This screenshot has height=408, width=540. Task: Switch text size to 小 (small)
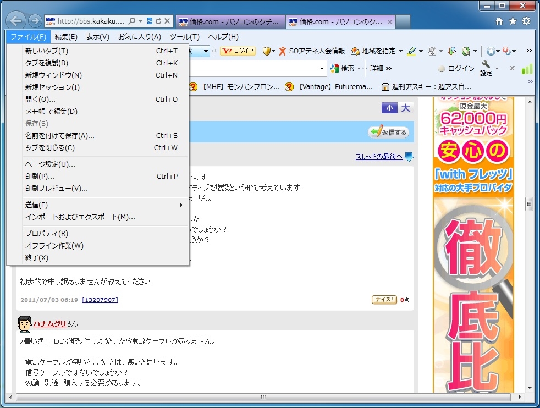tap(389, 108)
